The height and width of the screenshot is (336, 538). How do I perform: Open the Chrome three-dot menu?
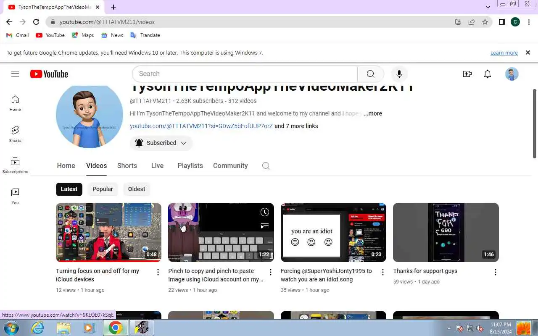click(529, 22)
